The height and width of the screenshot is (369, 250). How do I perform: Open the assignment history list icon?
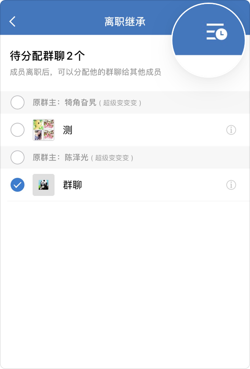(217, 32)
